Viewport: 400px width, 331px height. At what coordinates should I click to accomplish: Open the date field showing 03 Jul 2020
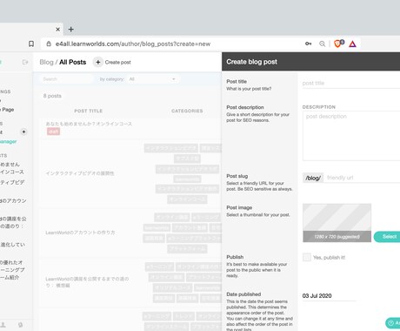[329, 296]
